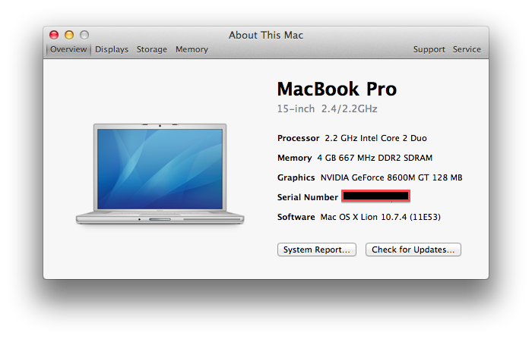
Task: Select the Memory tab
Action: [192, 49]
